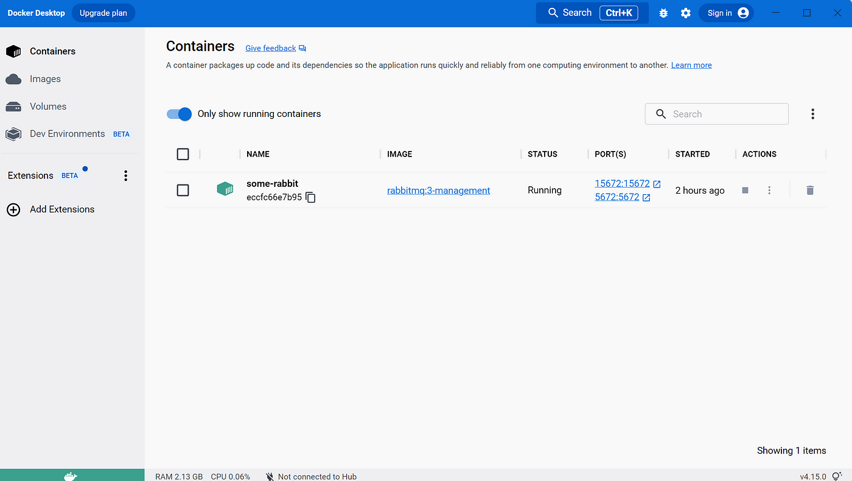Click the PORT(S) column header
The width and height of the screenshot is (852, 481).
[x=610, y=154]
